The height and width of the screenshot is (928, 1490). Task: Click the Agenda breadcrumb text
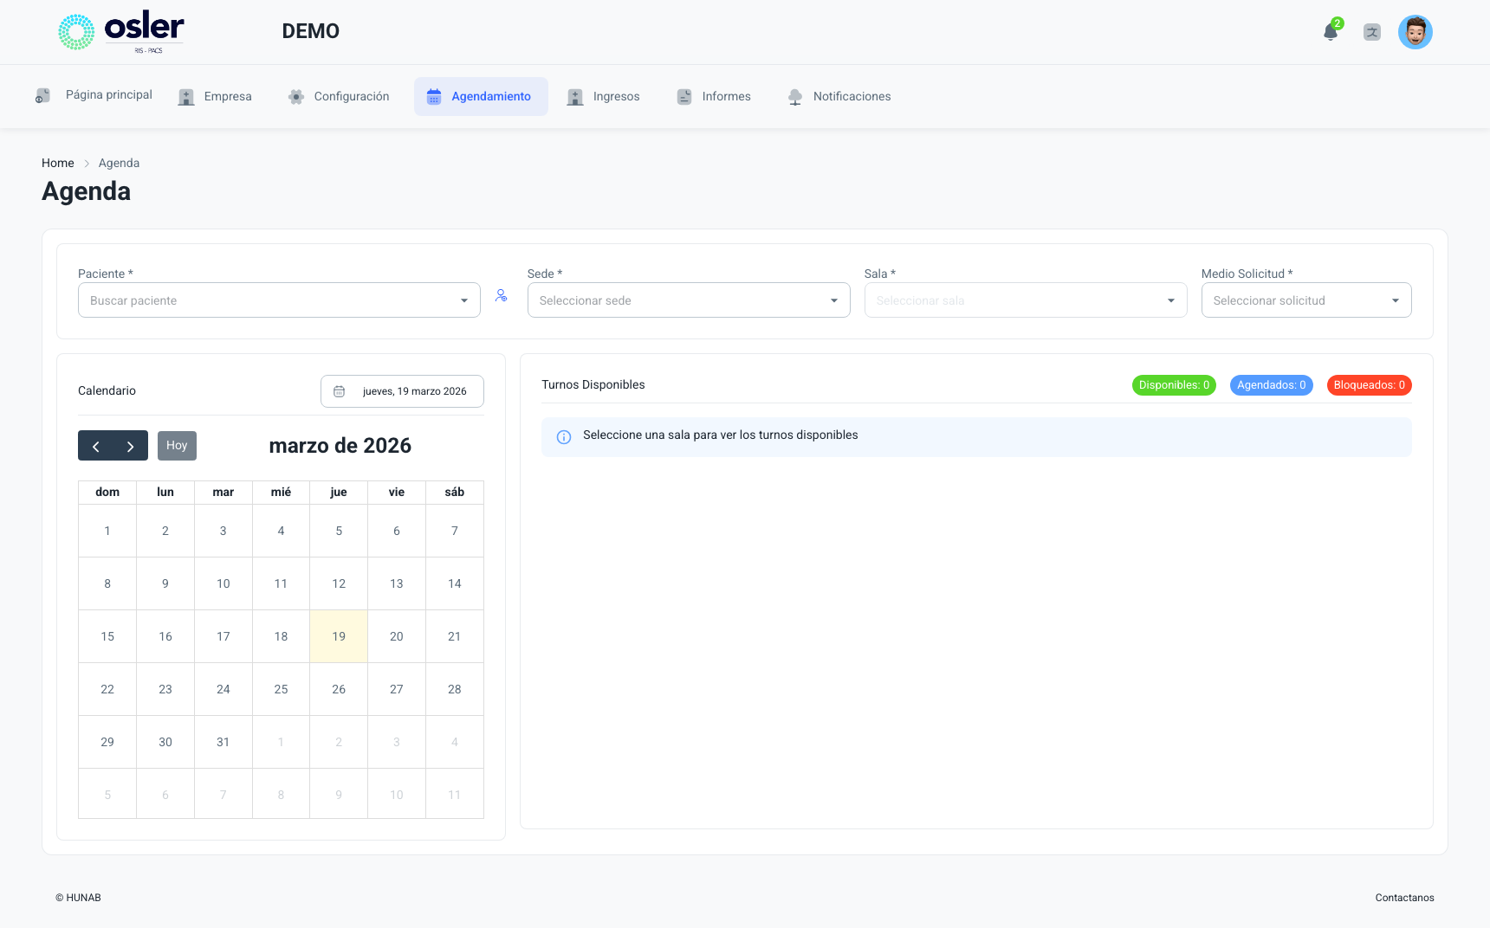tap(119, 163)
